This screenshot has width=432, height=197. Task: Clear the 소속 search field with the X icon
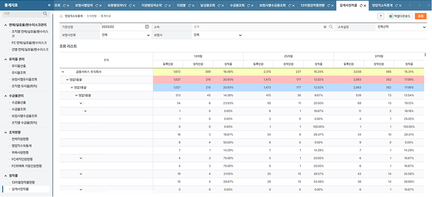(325, 27)
